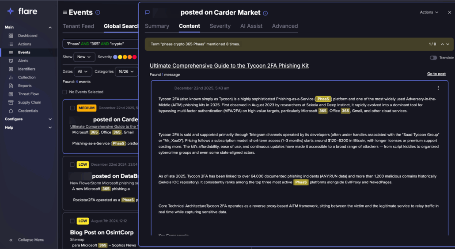Viewport: 455px width, 249px height.
Task: Click info icon beside Events title
Action: pyautogui.click(x=98, y=13)
